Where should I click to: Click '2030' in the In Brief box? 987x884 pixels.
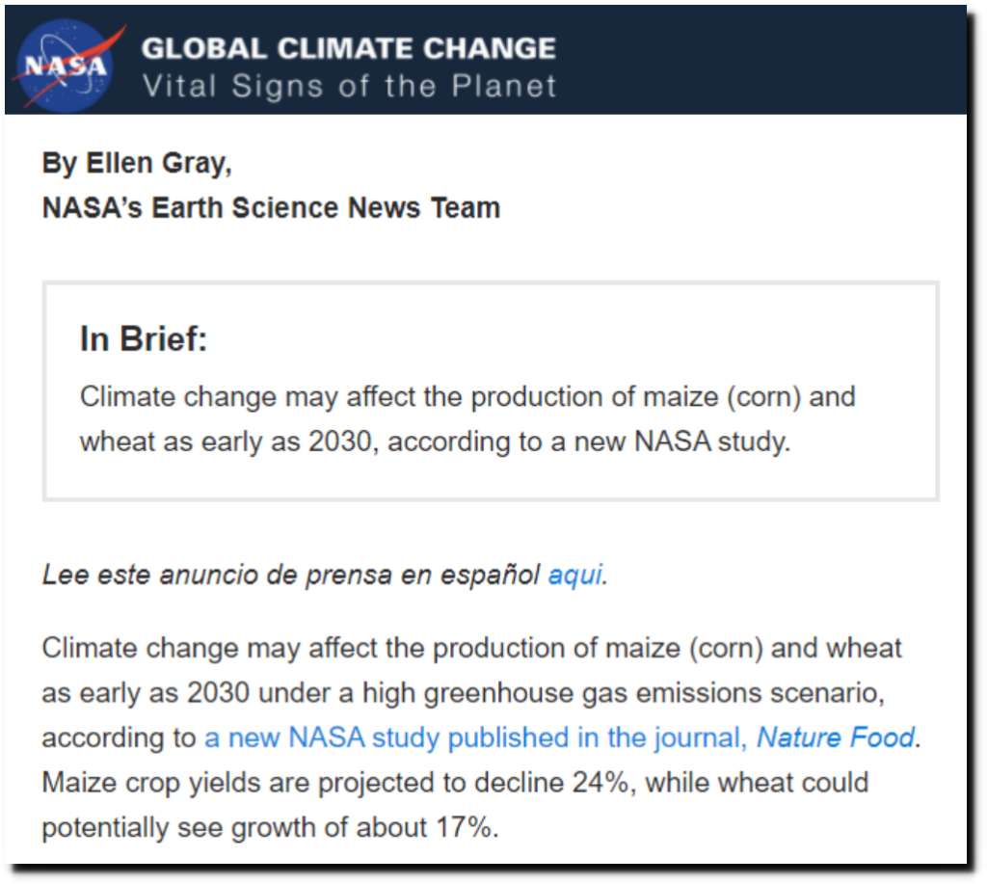(x=340, y=442)
